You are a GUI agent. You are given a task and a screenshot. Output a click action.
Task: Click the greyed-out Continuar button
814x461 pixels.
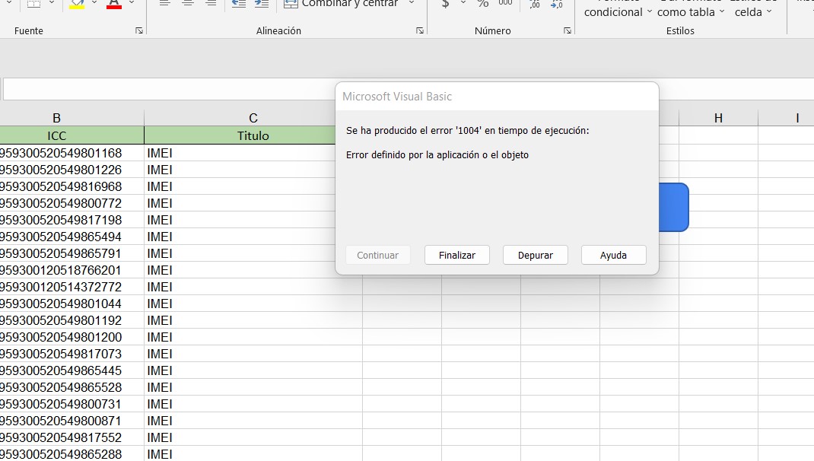click(x=378, y=255)
